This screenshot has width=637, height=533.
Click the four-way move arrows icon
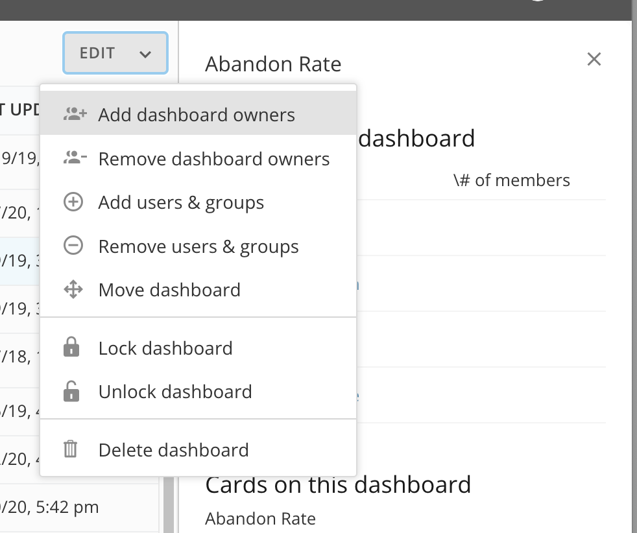(73, 289)
